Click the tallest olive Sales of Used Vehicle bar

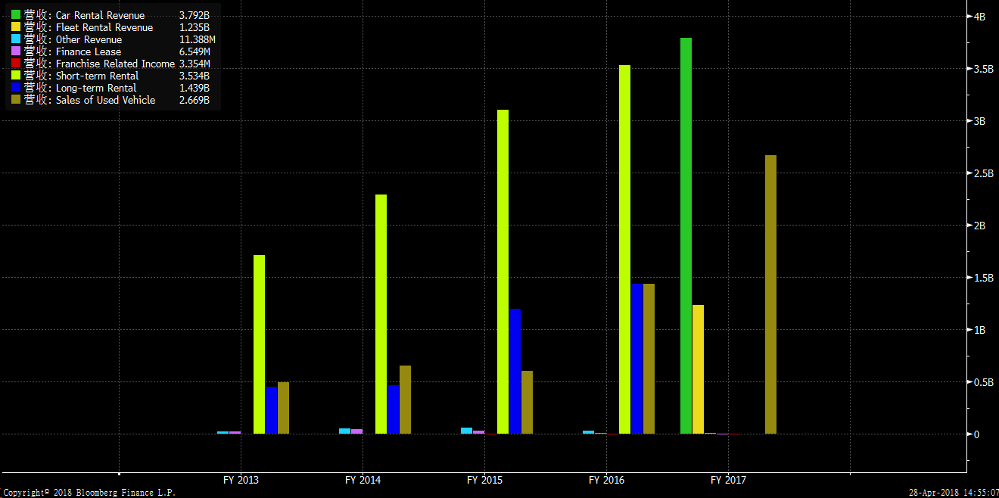click(770, 294)
